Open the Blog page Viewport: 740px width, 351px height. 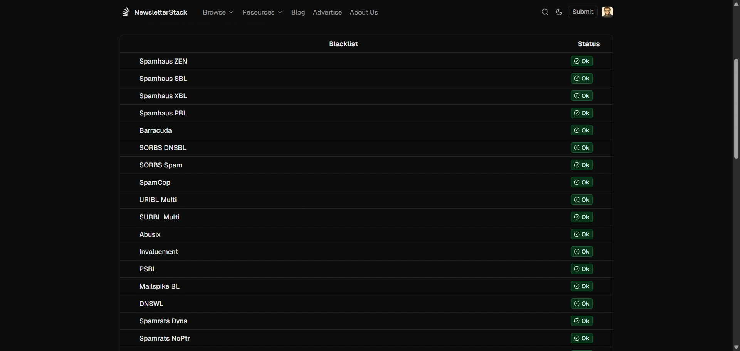(x=298, y=12)
